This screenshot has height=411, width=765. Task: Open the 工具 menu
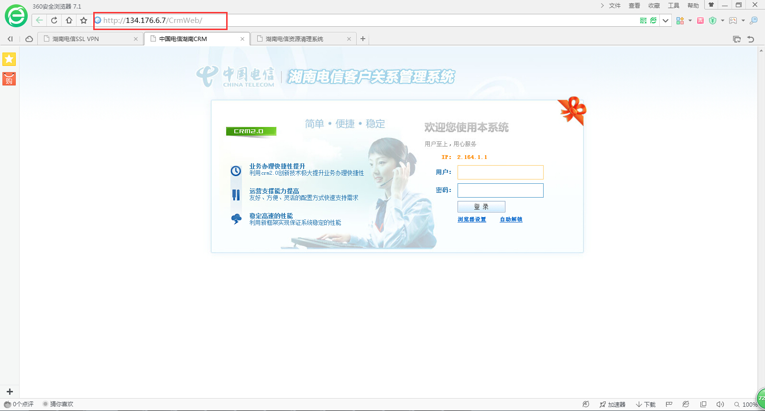[674, 6]
